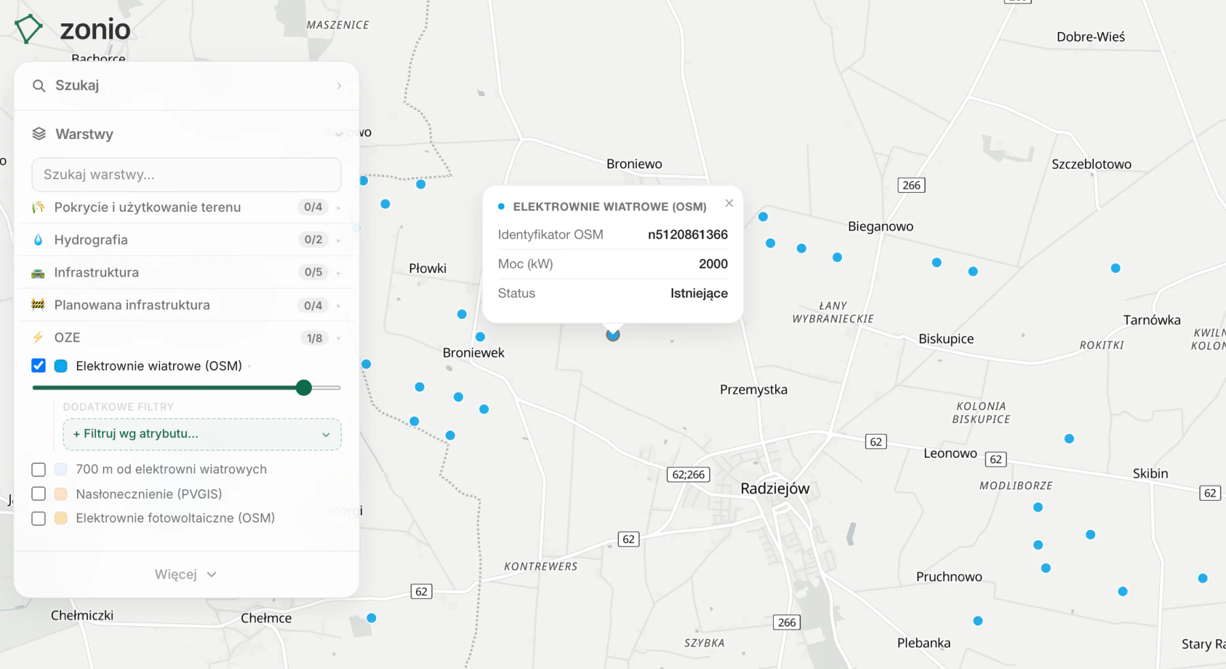Screen dimensions: 1226x669
Task: Expand the Szukaj section chevron
Action: click(x=339, y=86)
